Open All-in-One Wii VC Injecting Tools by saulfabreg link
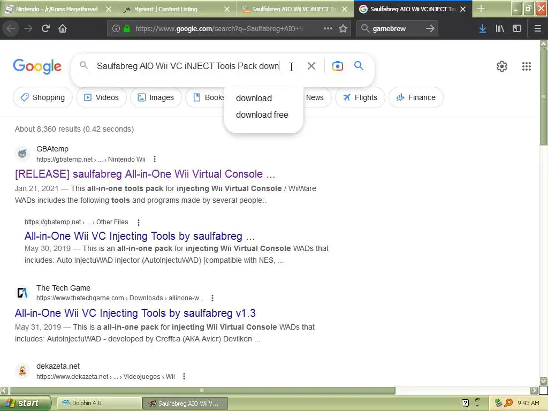The image size is (548, 411). pos(140,236)
